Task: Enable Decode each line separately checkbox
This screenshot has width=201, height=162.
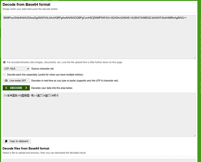Action: [4, 75]
